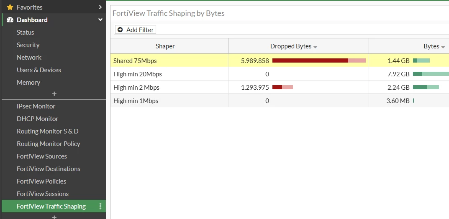
Task: Select the Shared 75Mbps shaper
Action: (x=135, y=61)
